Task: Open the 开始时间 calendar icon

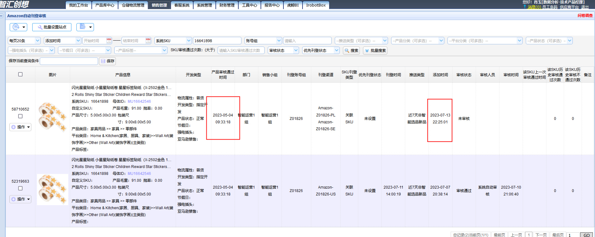Action: click(109, 41)
